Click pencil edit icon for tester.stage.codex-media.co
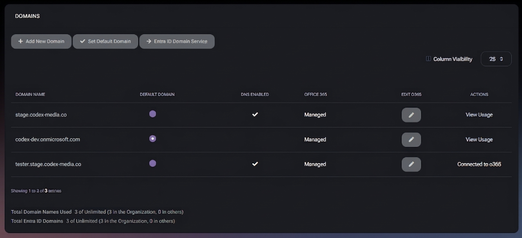 tap(411, 164)
